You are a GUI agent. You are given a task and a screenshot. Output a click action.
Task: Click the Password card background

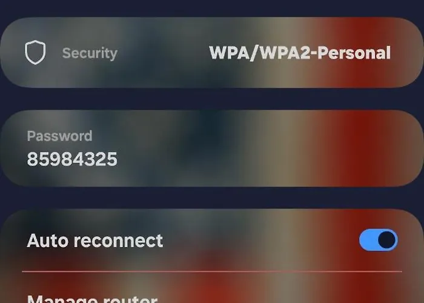(x=212, y=148)
